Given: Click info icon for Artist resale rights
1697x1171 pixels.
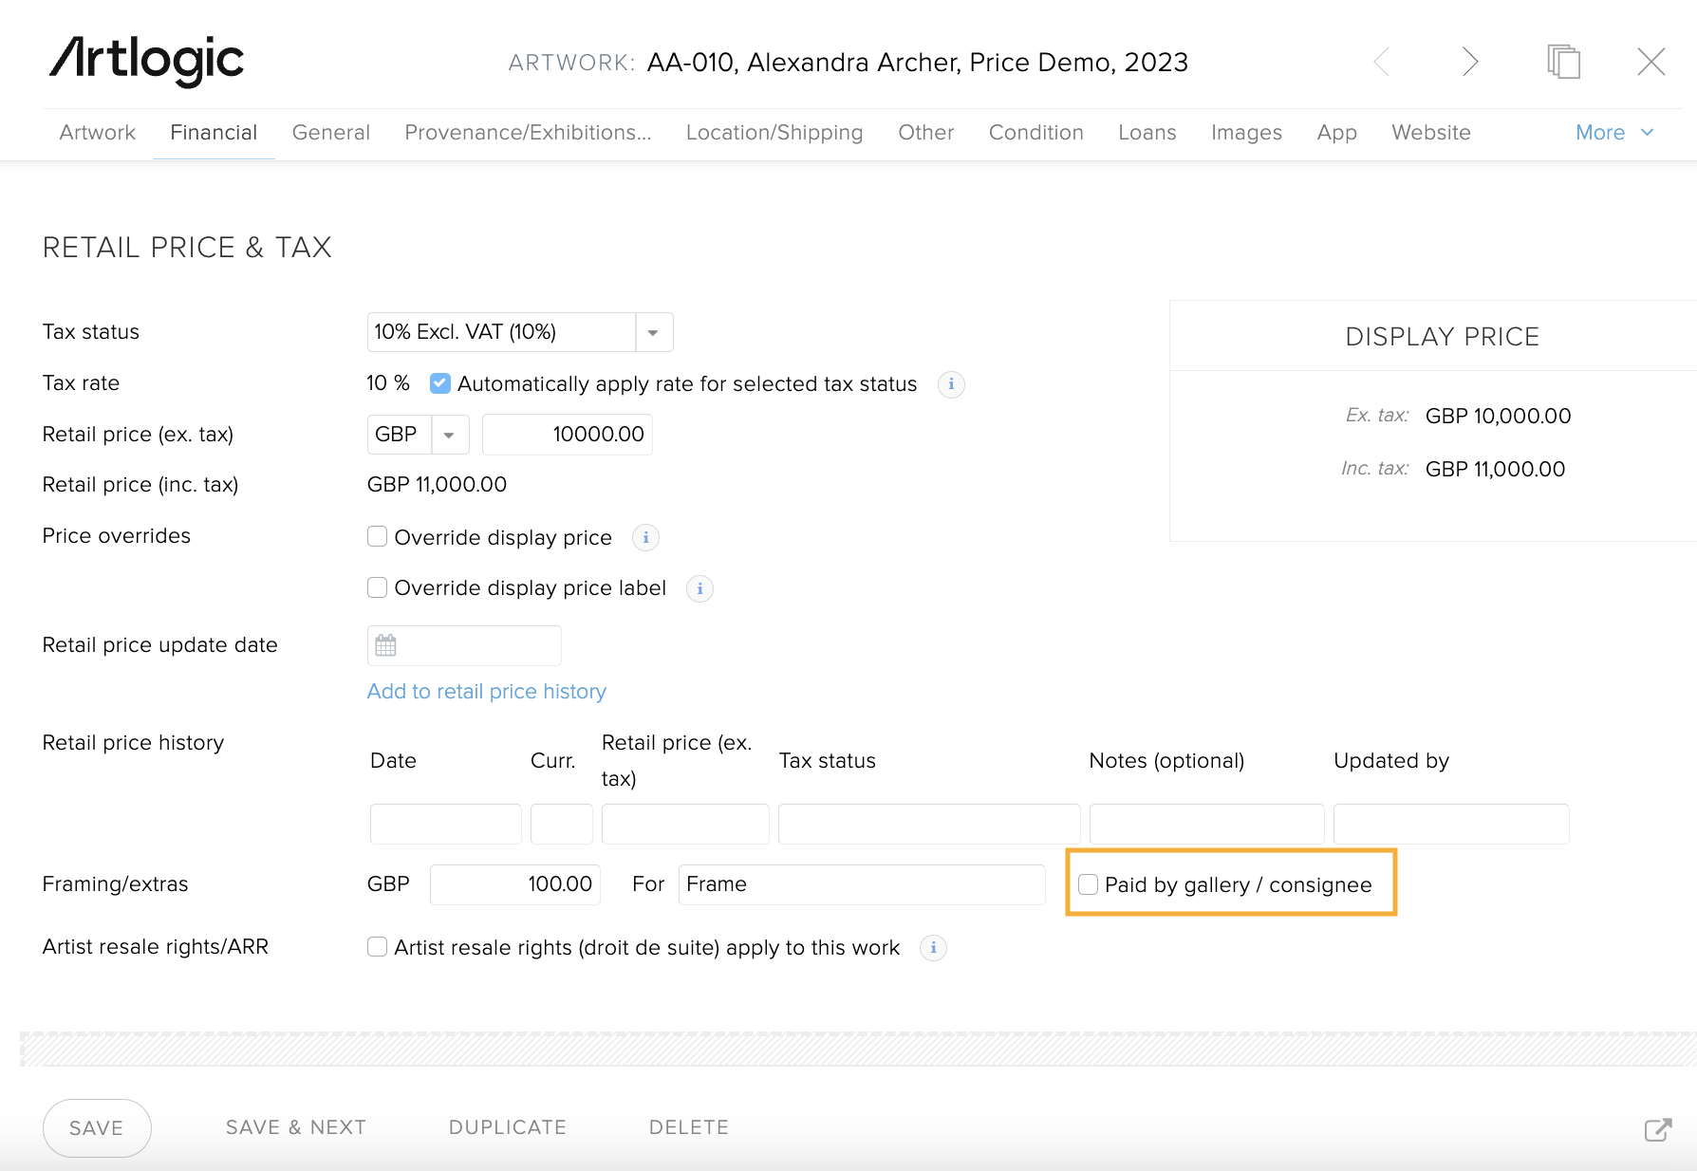Looking at the screenshot, I should (933, 948).
